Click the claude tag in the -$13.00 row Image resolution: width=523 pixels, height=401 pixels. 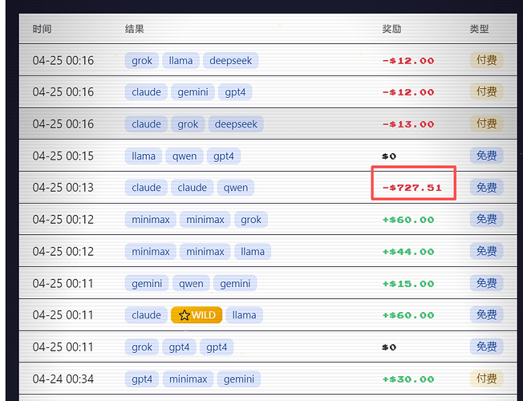[x=146, y=124]
